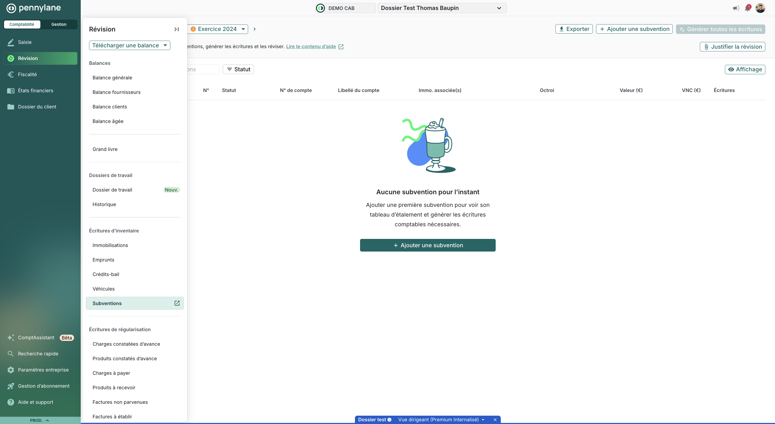Expand the Télécharger une balance dropdown

129,45
